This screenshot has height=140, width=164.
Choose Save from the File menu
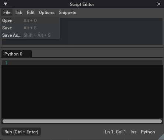31,28
